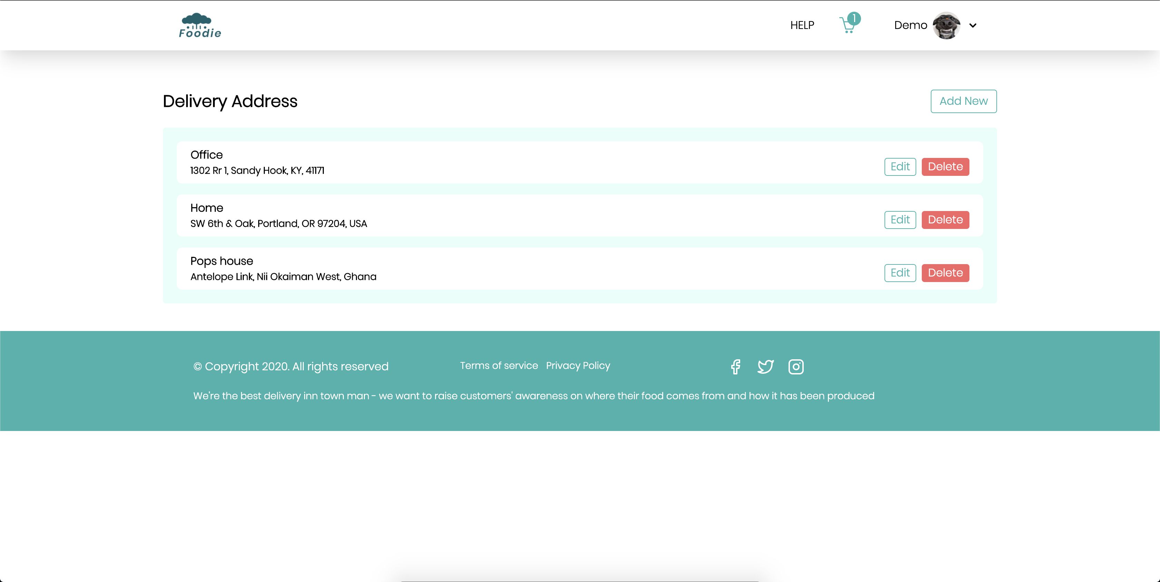Viewport: 1160px width, 582px height.
Task: Click the Demo username label
Action: (910, 26)
